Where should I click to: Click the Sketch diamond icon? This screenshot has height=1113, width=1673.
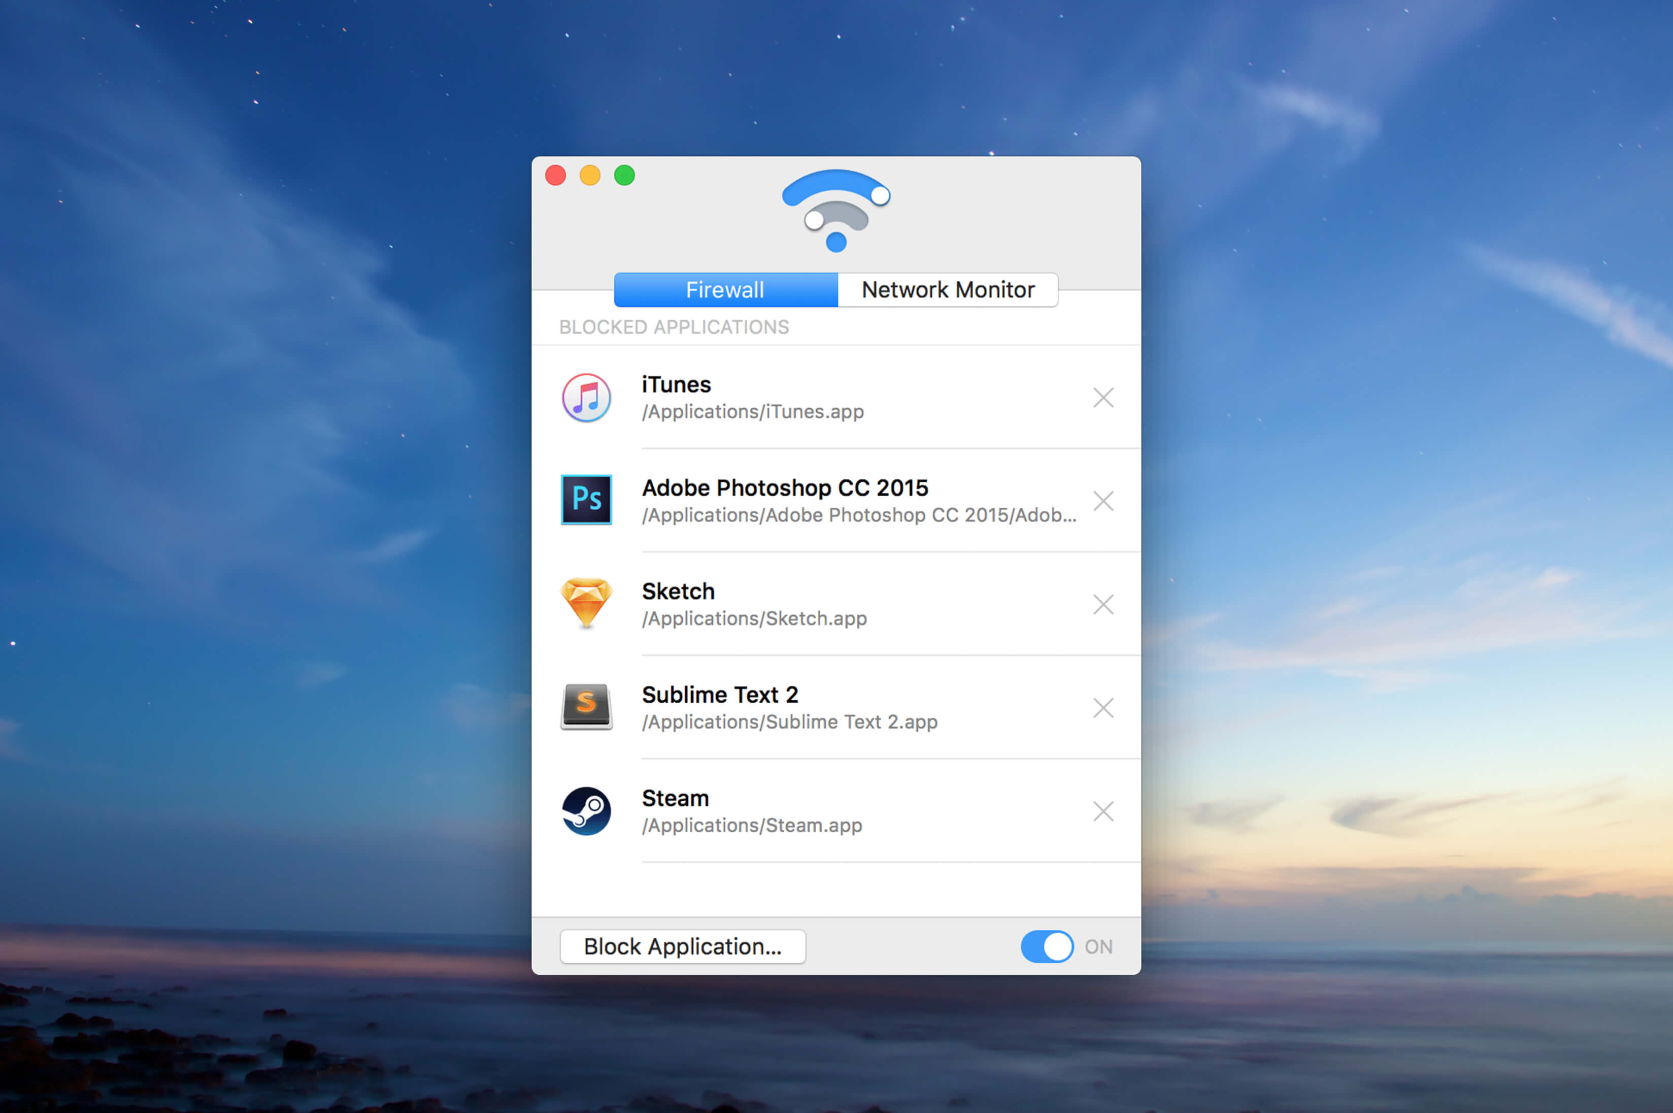pyautogui.click(x=586, y=603)
